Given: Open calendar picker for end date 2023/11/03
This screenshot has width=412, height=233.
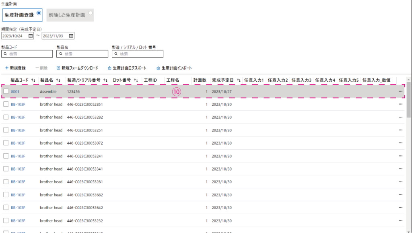Looking at the screenshot, I should coord(71,36).
